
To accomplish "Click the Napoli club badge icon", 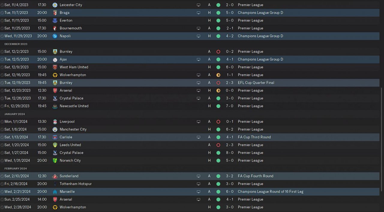I will pyautogui.click(x=55, y=36).
